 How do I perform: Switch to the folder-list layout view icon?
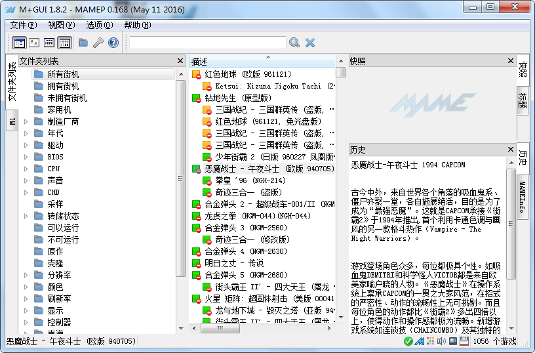19,43
